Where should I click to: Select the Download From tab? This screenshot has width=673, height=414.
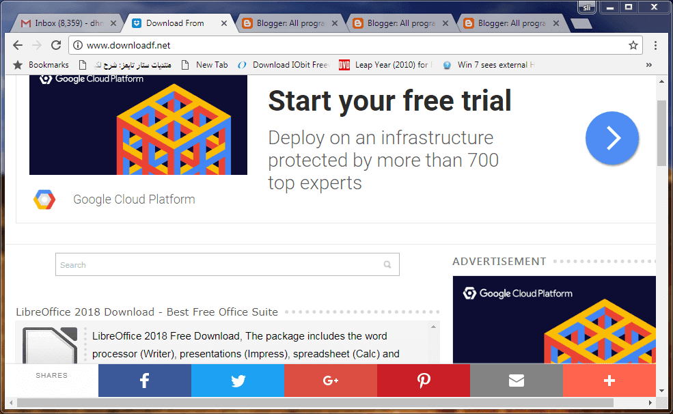(174, 22)
